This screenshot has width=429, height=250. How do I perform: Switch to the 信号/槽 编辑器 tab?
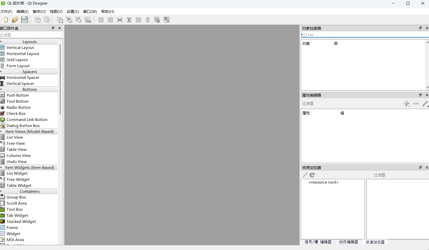[x=318, y=242]
